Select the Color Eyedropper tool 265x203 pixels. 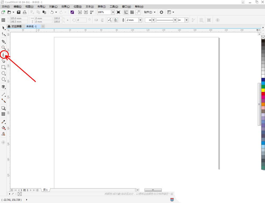point(3,122)
